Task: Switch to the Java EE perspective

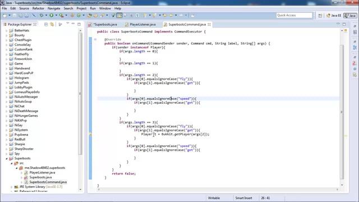Action: pos(334,16)
